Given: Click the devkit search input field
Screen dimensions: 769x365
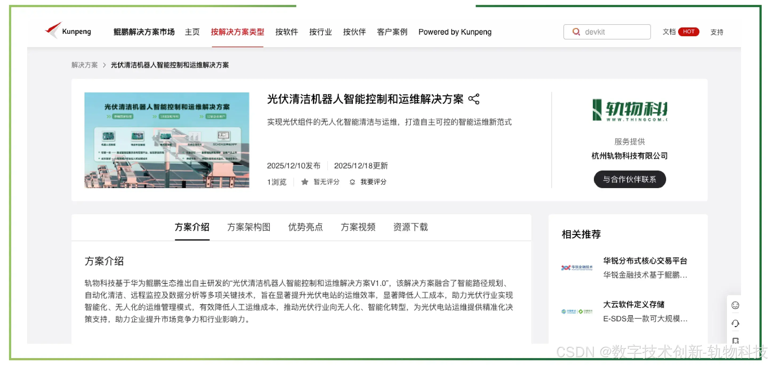Looking at the screenshot, I should 615,32.
